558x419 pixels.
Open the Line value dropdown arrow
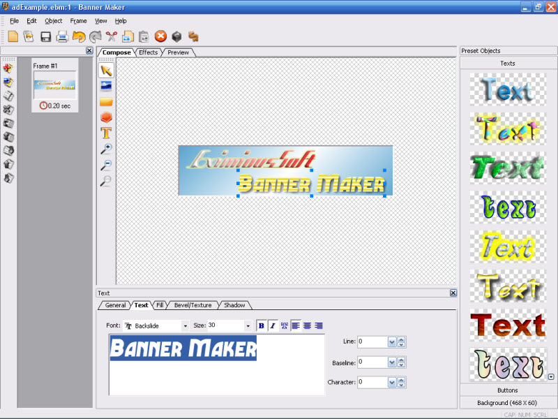[x=392, y=342]
